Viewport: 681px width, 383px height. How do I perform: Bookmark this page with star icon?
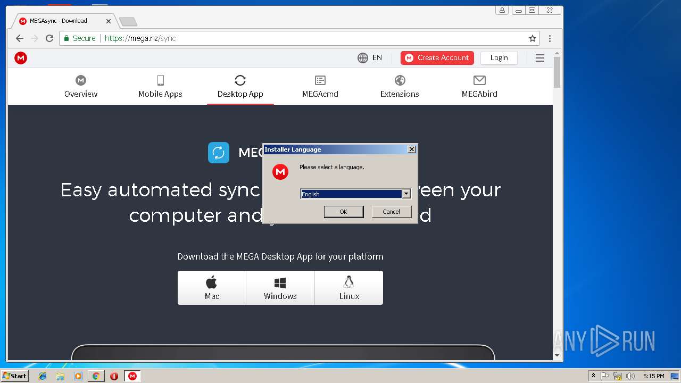533,38
